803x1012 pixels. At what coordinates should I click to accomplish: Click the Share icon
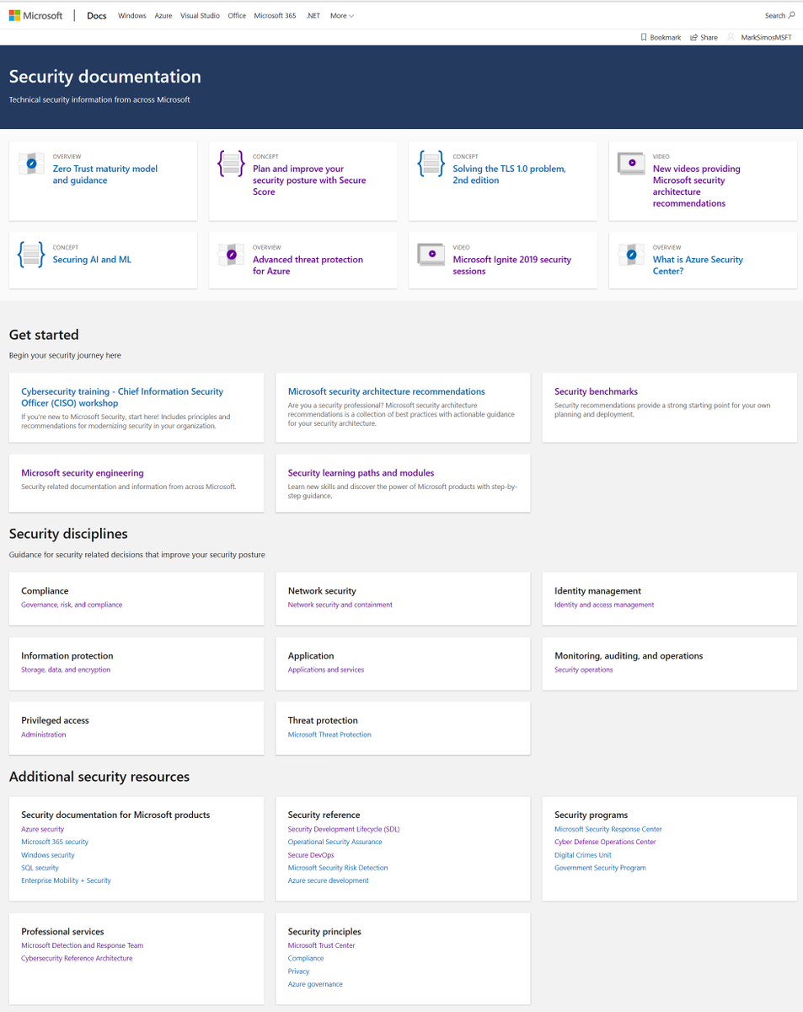click(693, 37)
